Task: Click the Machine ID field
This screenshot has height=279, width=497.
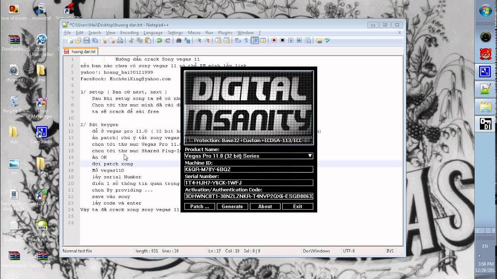Action: pos(248,169)
